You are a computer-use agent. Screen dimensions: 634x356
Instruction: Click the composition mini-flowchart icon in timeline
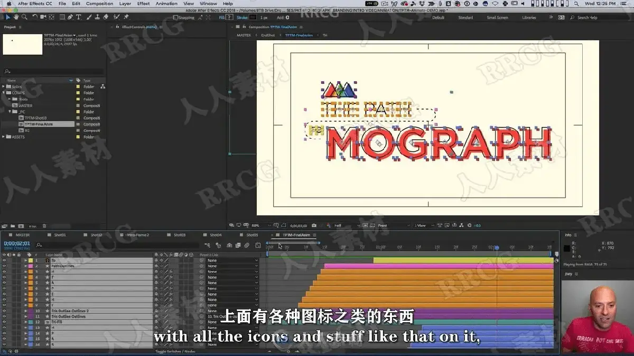click(208, 245)
